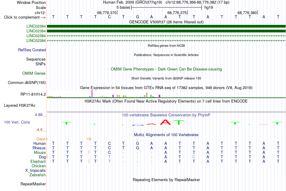Select the Chicken alignment row label
This screenshot has width=286, height=191.
(x=39, y=166)
